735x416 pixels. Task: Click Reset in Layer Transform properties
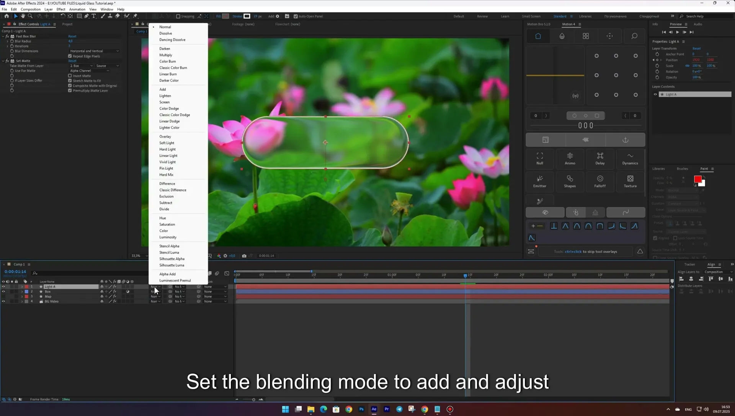click(x=697, y=49)
